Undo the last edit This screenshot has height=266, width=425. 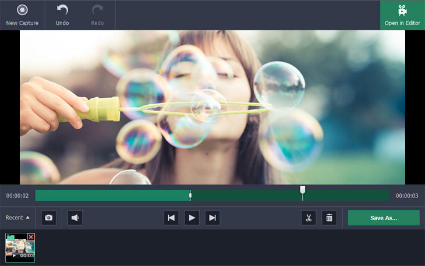[62, 15]
